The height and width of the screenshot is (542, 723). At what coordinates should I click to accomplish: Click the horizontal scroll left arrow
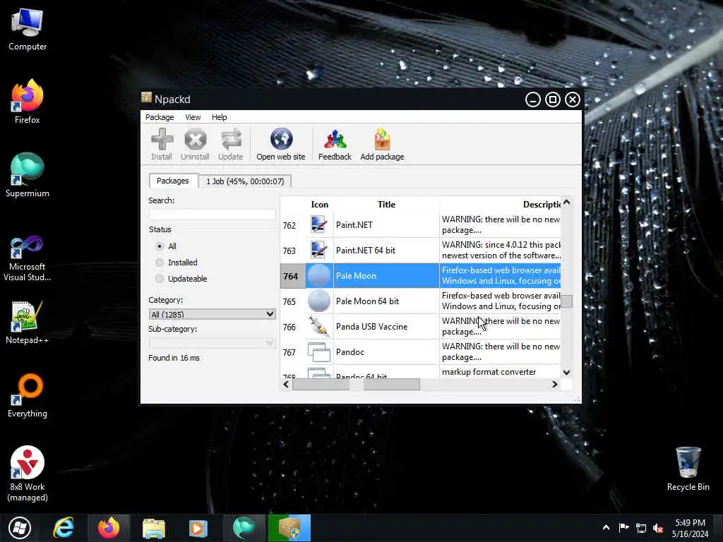click(x=286, y=385)
